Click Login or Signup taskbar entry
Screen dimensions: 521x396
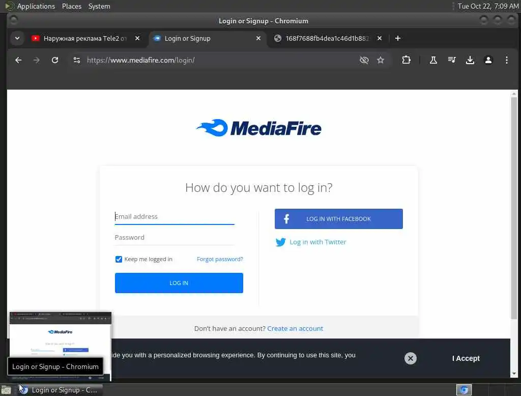point(61,390)
